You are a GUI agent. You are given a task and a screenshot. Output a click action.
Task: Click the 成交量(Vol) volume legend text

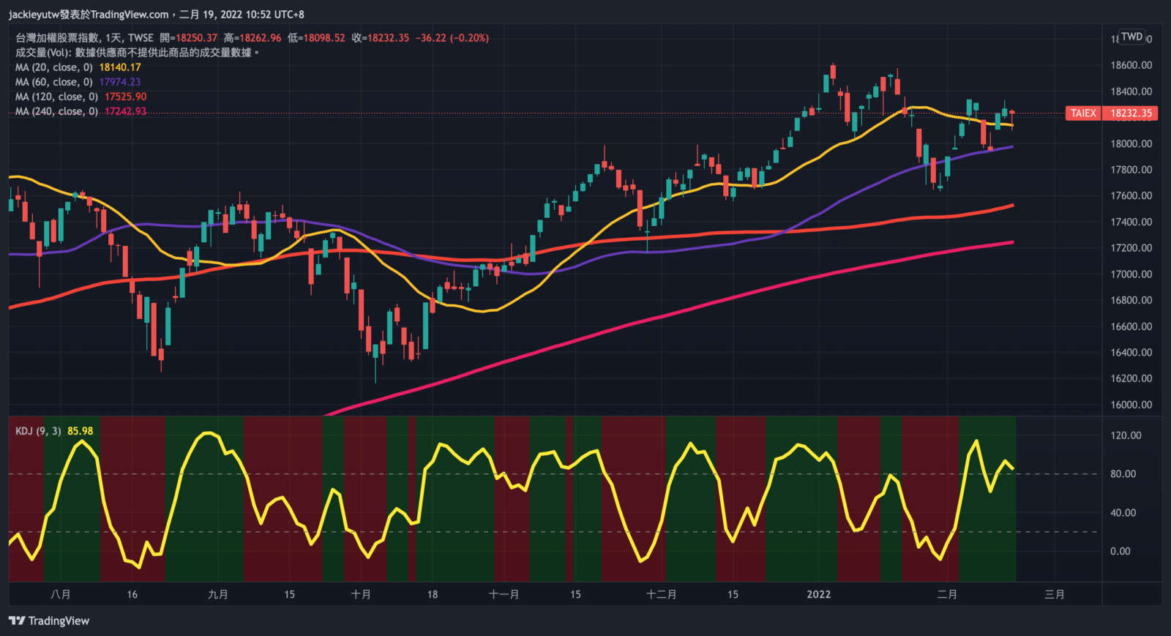pyautogui.click(x=44, y=53)
